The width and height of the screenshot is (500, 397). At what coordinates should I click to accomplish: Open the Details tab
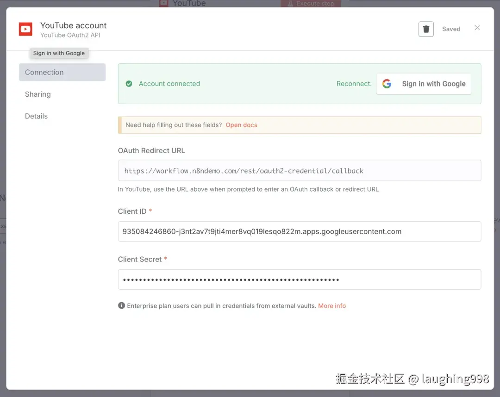coord(36,116)
